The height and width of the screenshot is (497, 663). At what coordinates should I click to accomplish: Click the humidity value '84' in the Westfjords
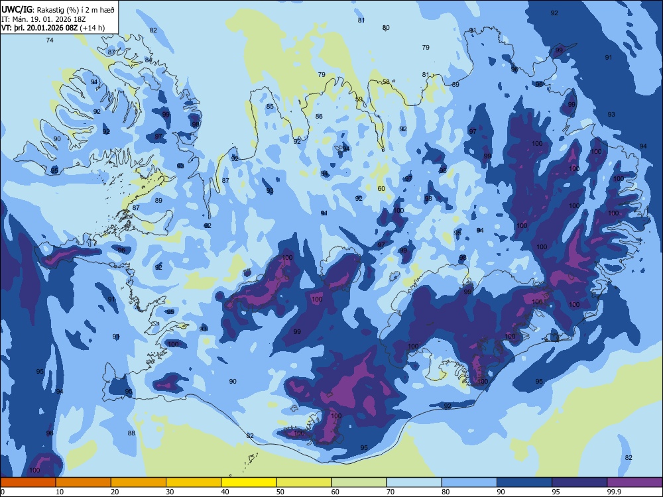tap(149, 60)
